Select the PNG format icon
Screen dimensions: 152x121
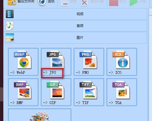click(88, 60)
